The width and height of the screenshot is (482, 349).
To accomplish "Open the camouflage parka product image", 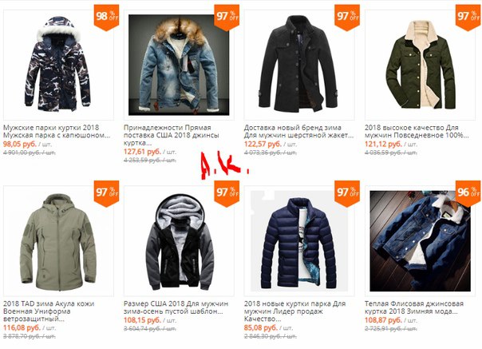I will point(58,65).
